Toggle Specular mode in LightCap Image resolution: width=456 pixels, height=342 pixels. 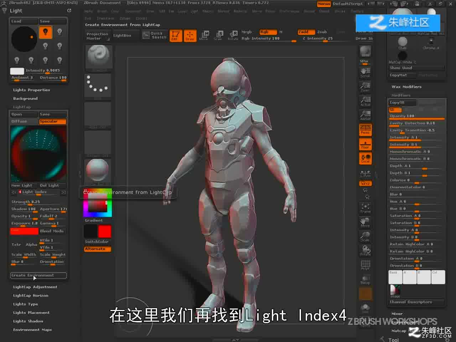52,121
